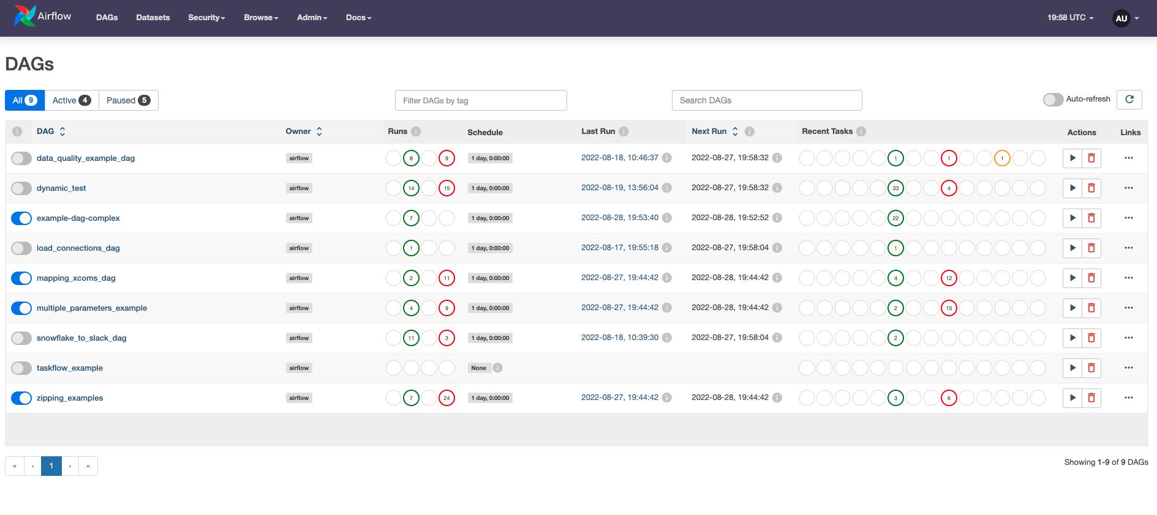The image size is (1157, 515).
Task: Delete the taskflow_example DAG with trash icon
Action: (x=1091, y=368)
